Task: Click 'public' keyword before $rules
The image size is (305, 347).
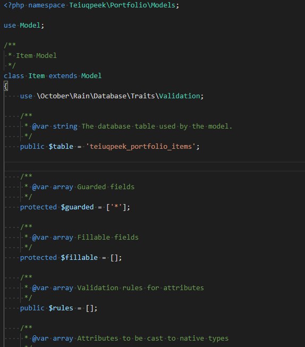Action: point(32,308)
